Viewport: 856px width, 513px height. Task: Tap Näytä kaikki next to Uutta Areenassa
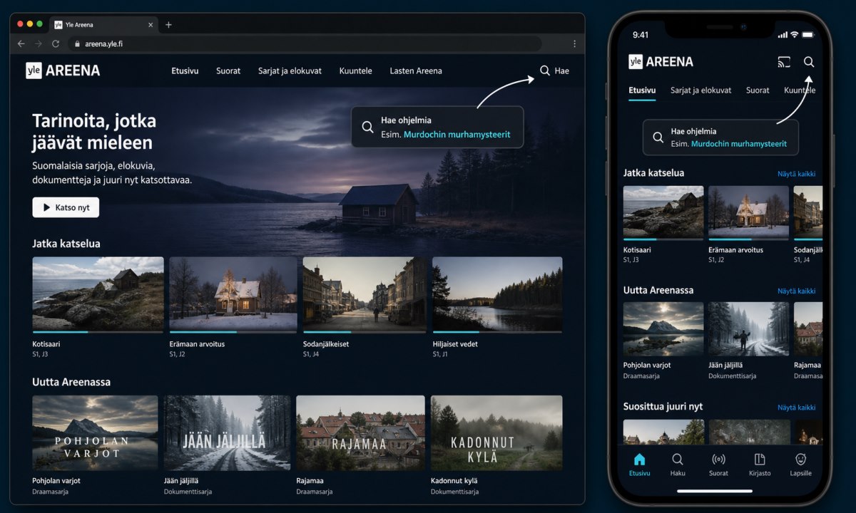point(796,291)
